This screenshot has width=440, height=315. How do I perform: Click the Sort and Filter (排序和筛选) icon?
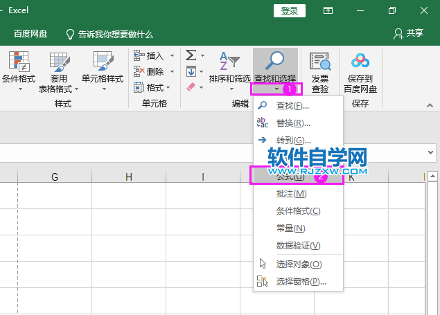point(229,62)
